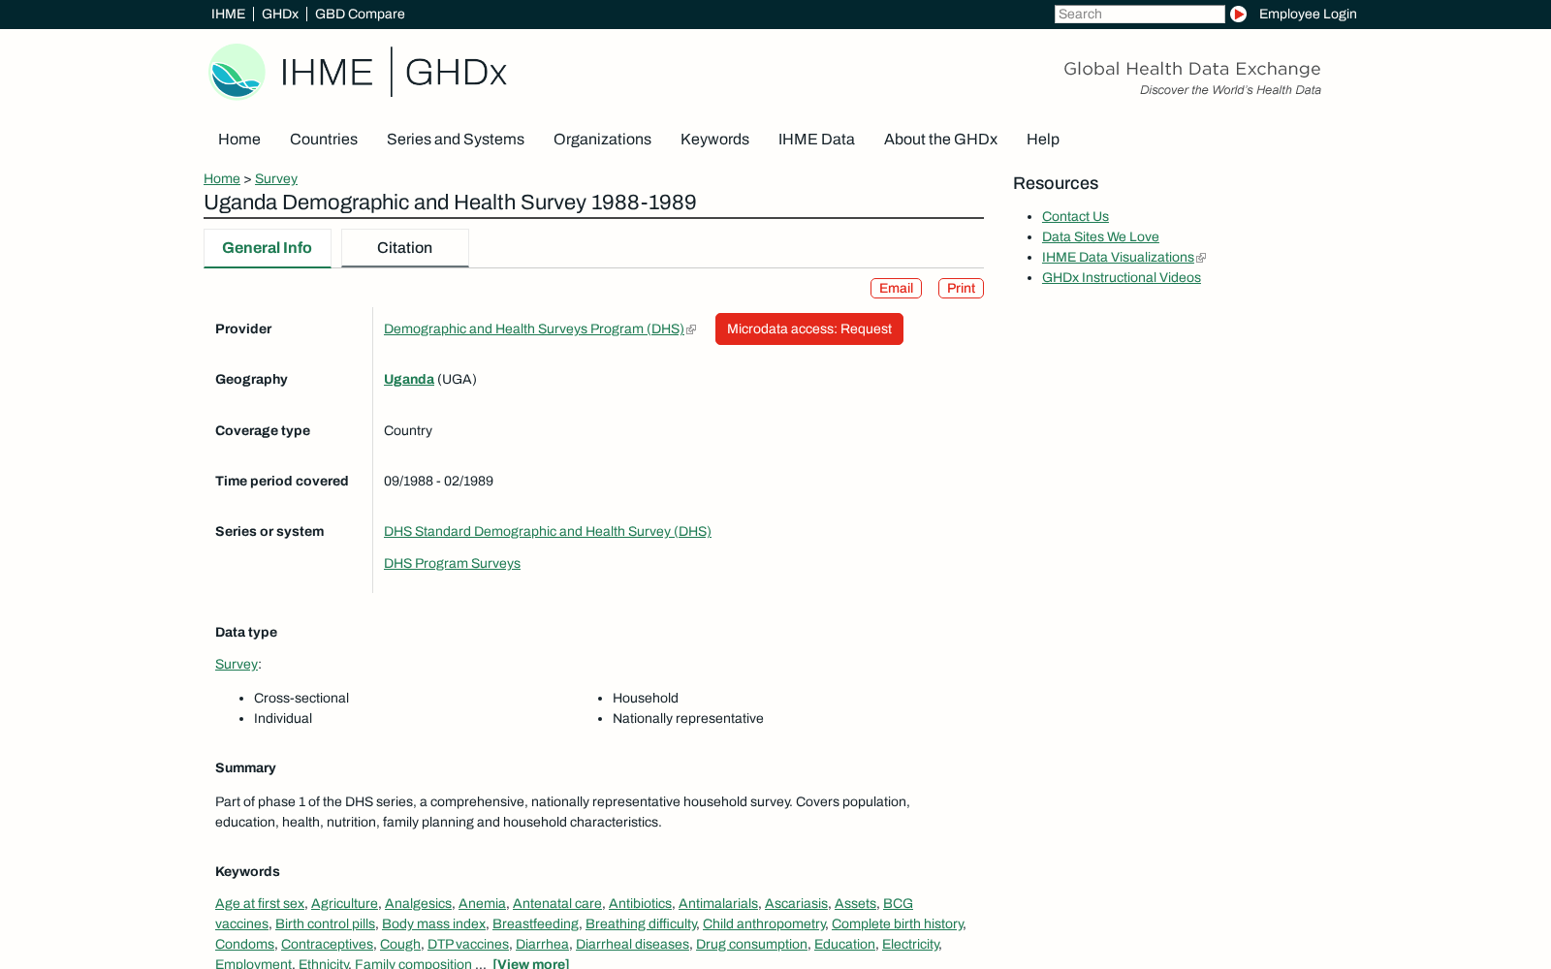The image size is (1551, 969).
Task: Open the Contact Us resource link
Action: point(1075,216)
